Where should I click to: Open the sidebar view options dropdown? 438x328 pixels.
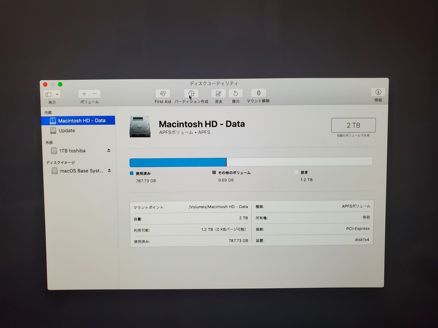coord(52,94)
